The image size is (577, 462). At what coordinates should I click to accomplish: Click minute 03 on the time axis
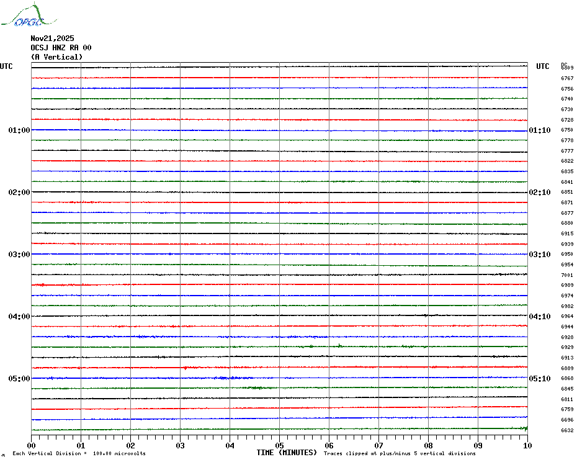[x=180, y=445]
